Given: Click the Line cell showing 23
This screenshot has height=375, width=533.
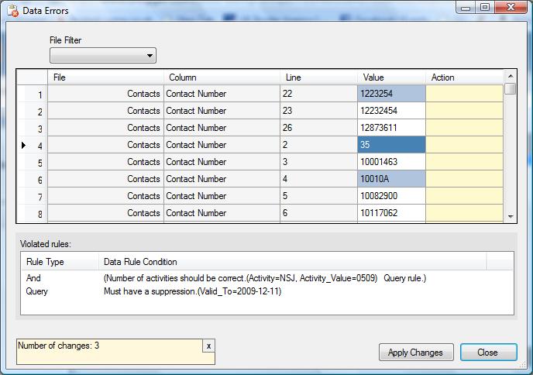Looking at the screenshot, I should pyautogui.click(x=319, y=111).
